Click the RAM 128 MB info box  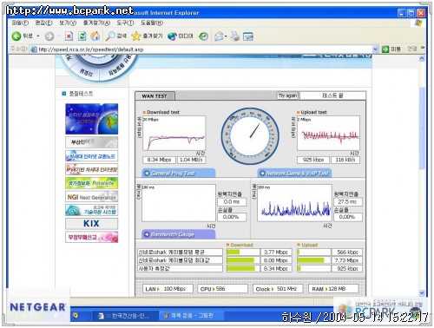333,289
